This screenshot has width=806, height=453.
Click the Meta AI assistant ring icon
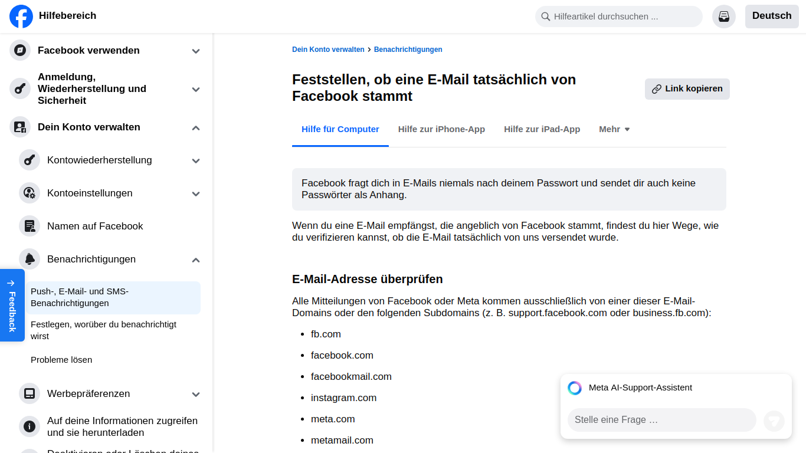575,388
